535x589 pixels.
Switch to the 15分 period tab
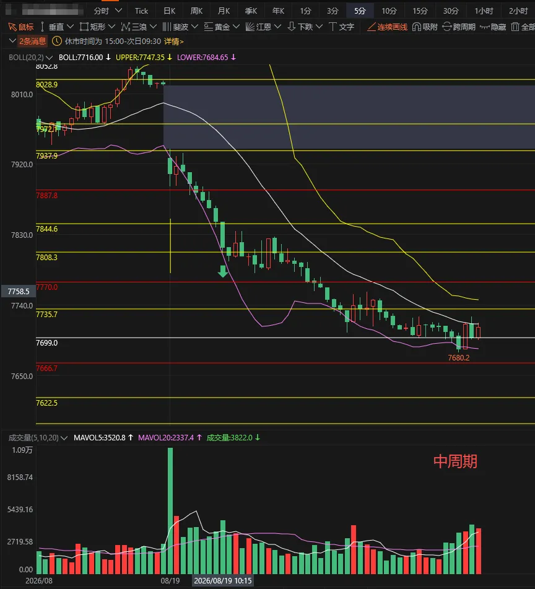[x=420, y=11]
